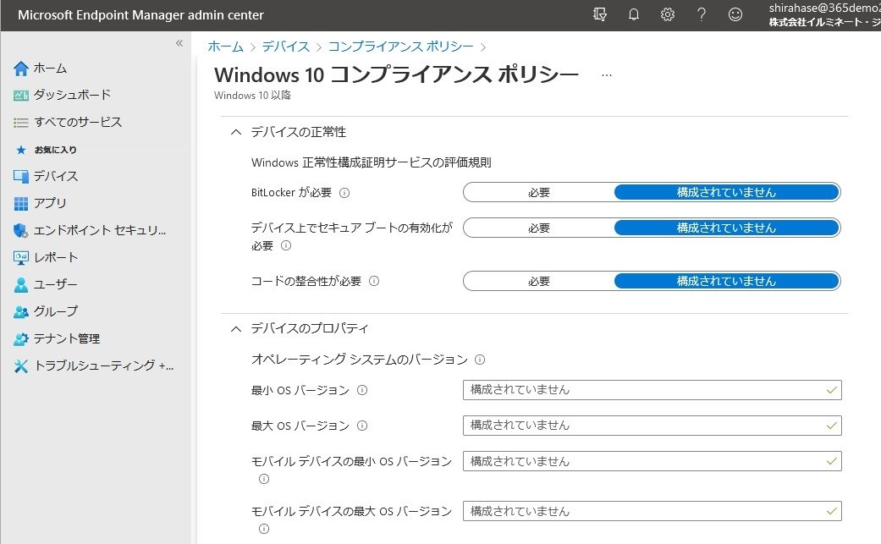Set コードの整合性 to 構成されていません
The height and width of the screenshot is (544, 881).
tap(726, 281)
